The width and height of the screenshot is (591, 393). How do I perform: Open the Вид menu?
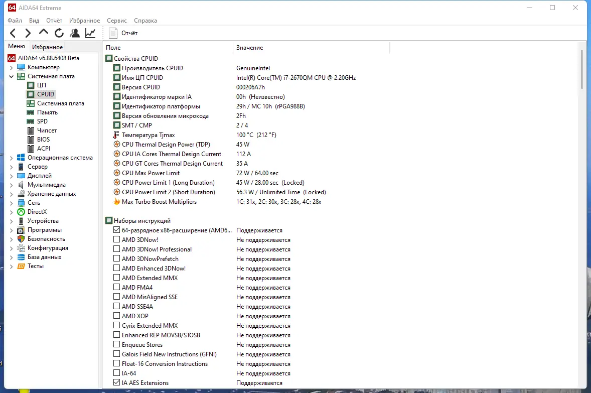click(34, 21)
